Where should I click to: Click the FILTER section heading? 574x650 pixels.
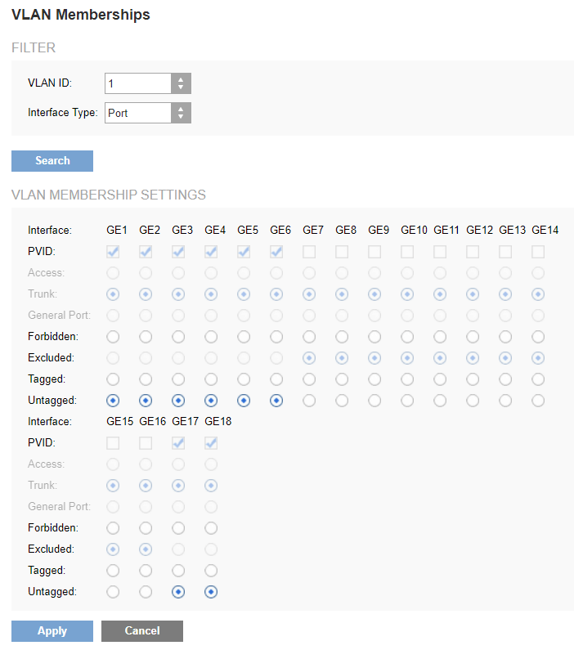tap(34, 47)
